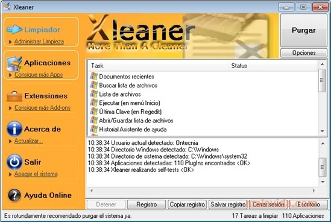Image resolution: width=331 pixels, height=222 pixels.
Task: Click the icon beside Última Clave (en Regedit)
Action: (x=94, y=112)
